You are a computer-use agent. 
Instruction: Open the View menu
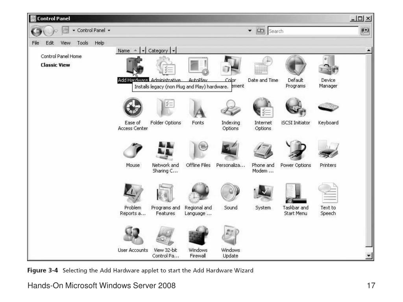point(65,43)
